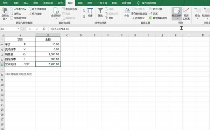Click 关系 (Relationships)
210x130 pixels.
click(x=154, y=14)
